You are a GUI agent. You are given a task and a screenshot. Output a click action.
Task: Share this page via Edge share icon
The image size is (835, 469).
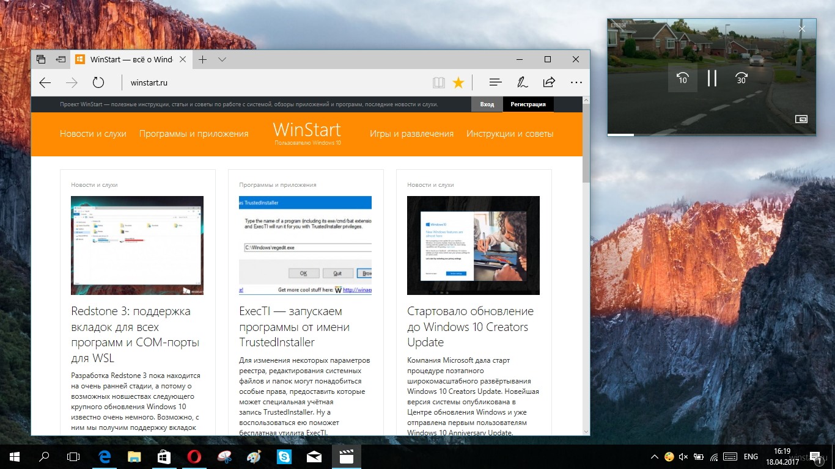point(549,82)
